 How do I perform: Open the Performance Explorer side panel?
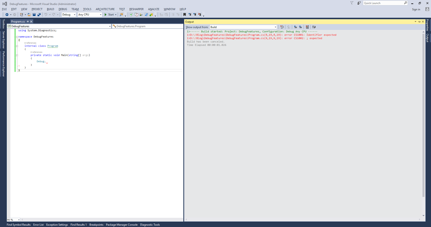4,64
